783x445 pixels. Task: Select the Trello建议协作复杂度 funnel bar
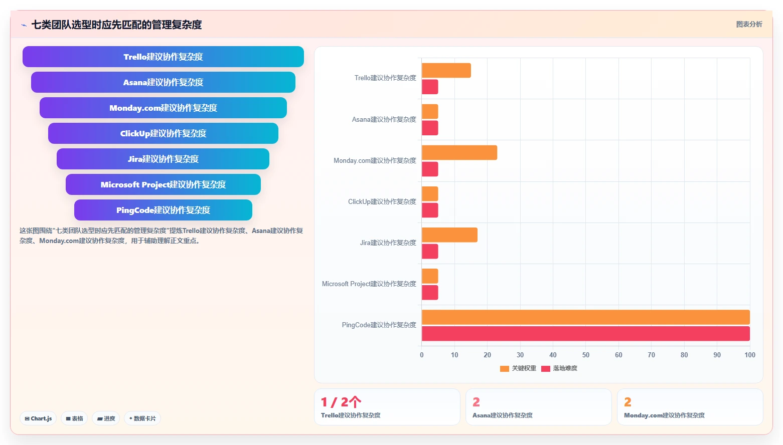point(163,57)
